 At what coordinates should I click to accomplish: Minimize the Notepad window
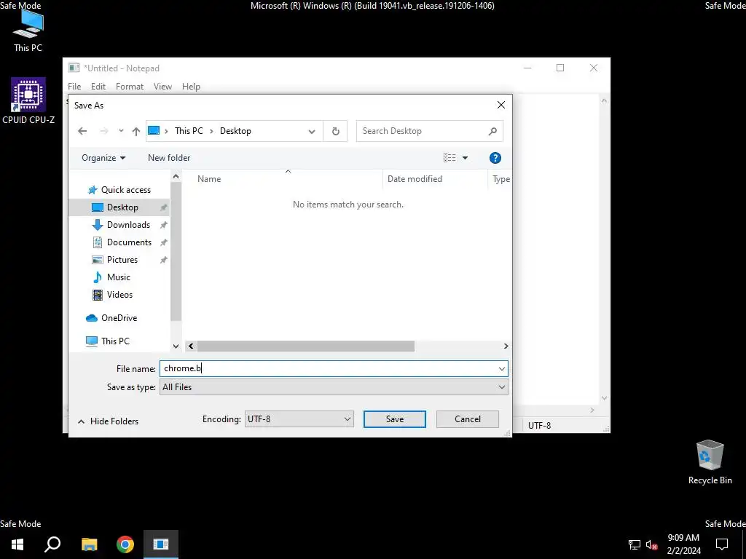pyautogui.click(x=527, y=68)
